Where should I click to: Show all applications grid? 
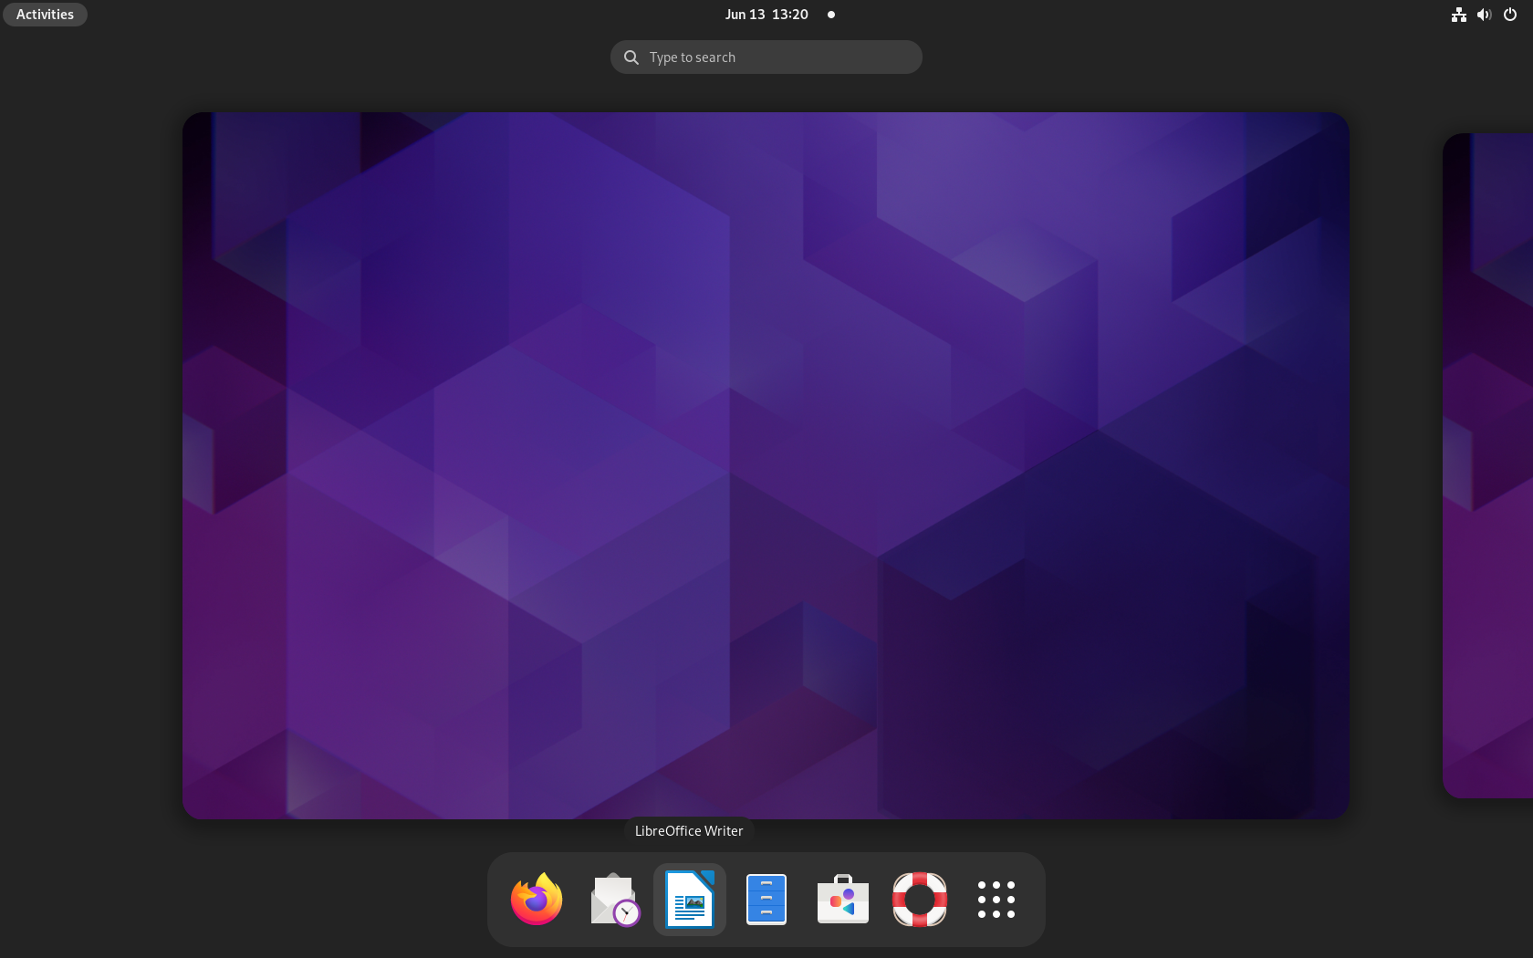996,900
